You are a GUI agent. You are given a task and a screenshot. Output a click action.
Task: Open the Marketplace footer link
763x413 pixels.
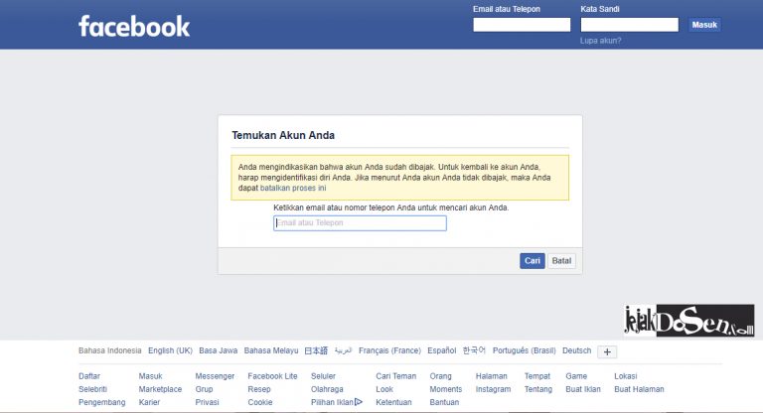[160, 389]
